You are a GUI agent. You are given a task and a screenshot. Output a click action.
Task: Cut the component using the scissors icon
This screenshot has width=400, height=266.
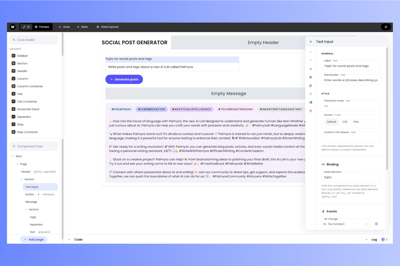(311, 77)
